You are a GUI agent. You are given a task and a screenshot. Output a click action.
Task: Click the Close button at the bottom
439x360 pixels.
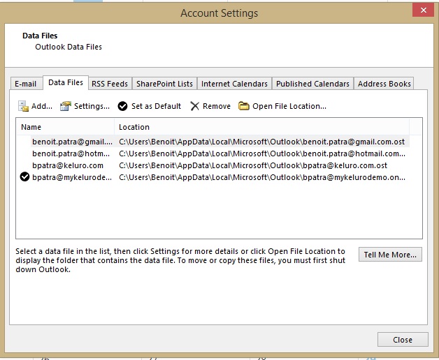(402, 340)
